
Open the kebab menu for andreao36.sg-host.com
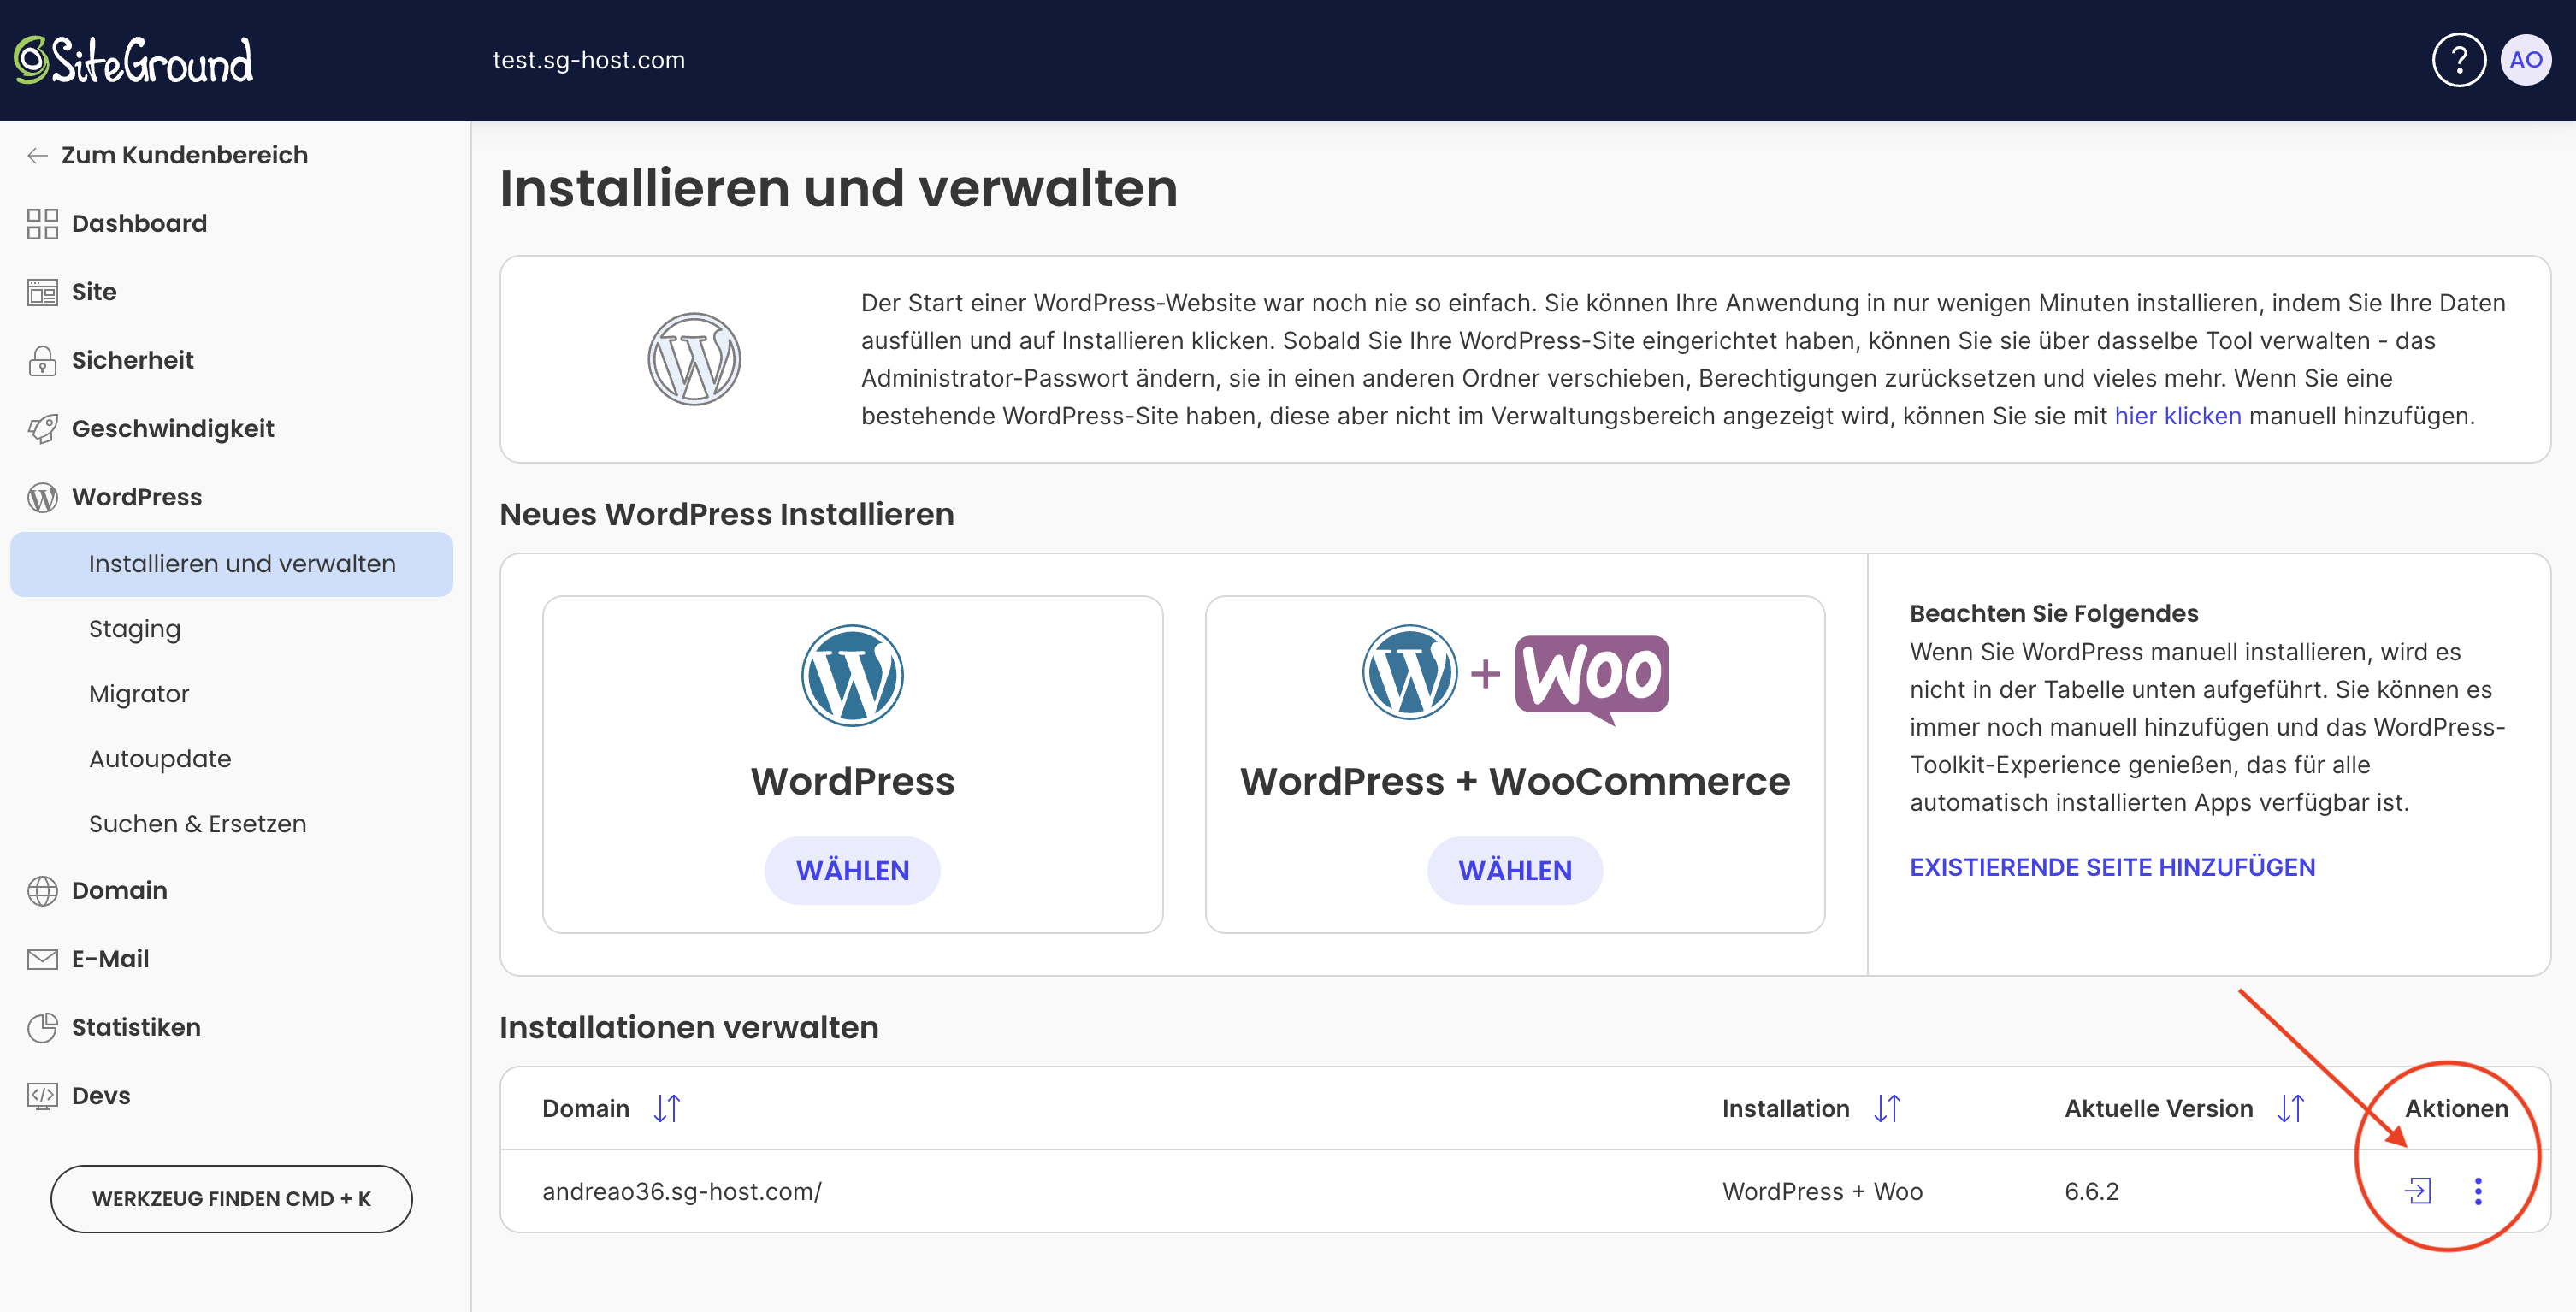point(2478,1191)
